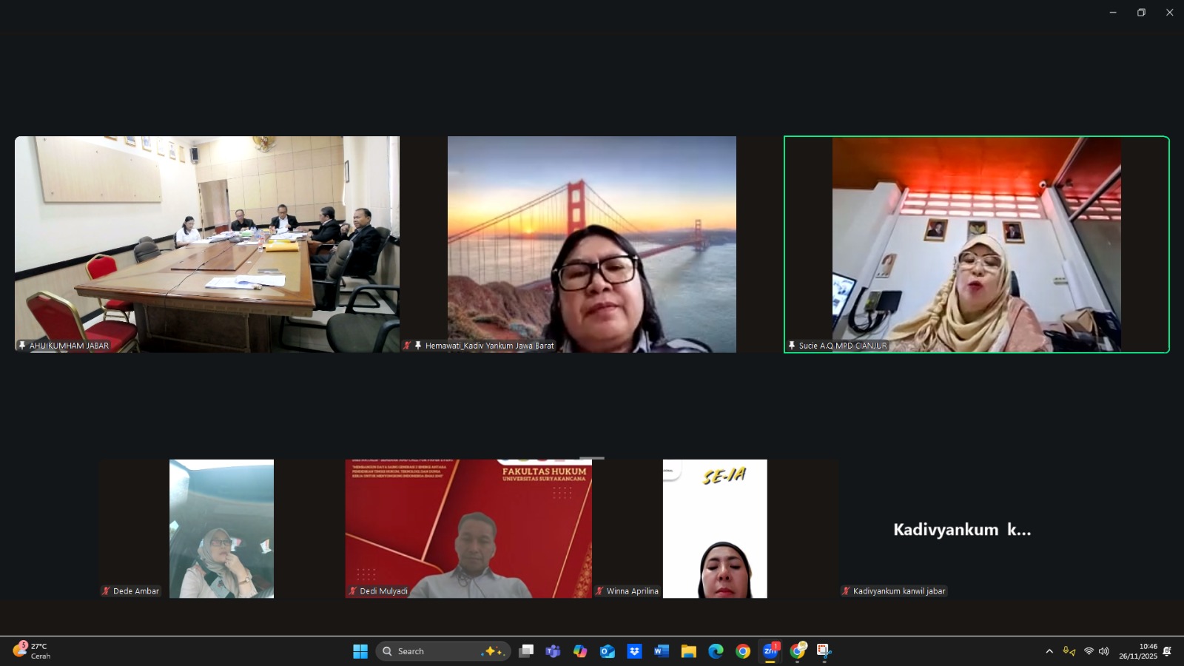Viewport: 1184px width, 666px height.
Task: Launch Microsoft Edge from the taskbar
Action: (716, 651)
